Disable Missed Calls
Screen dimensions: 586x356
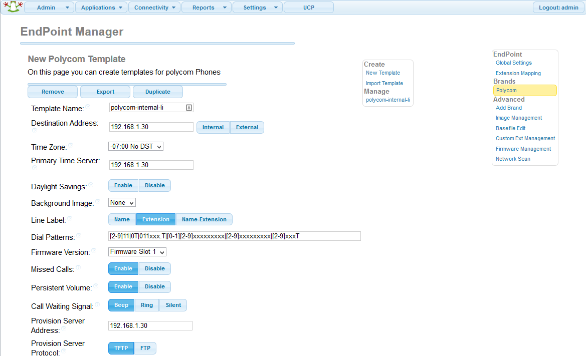click(x=155, y=269)
